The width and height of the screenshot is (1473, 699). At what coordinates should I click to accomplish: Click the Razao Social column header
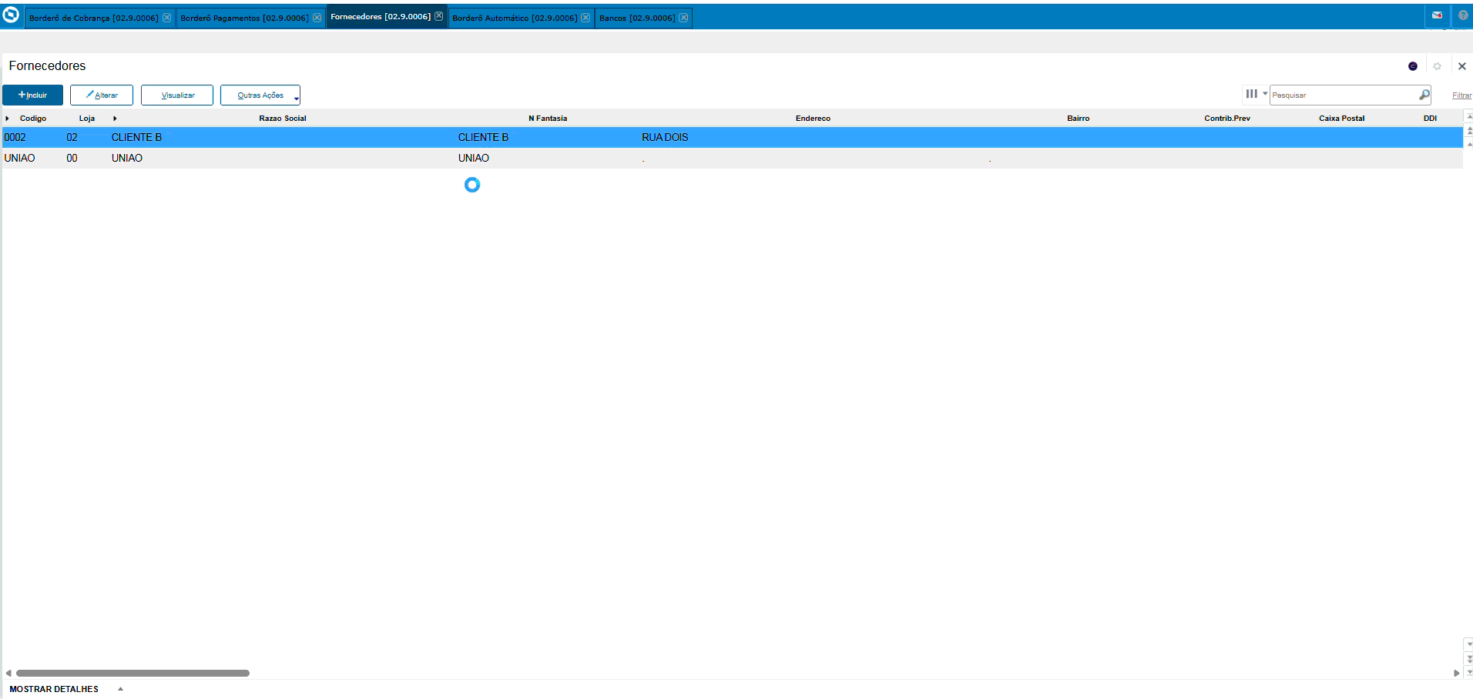[283, 119]
